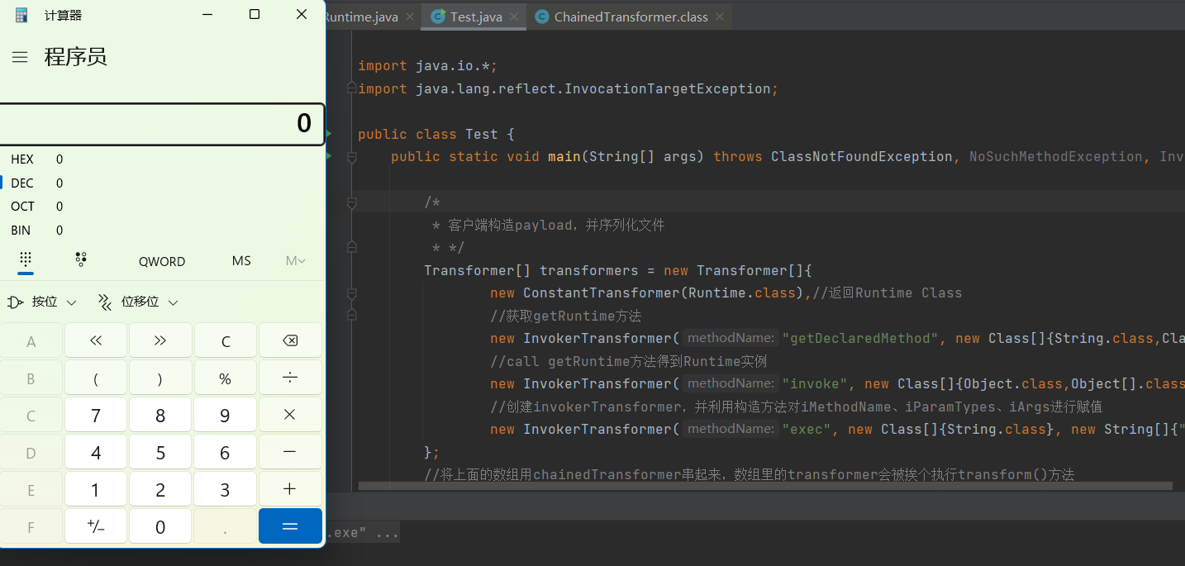
Task: Open the Bit shift (位移位) dropdown
Action: point(138,302)
